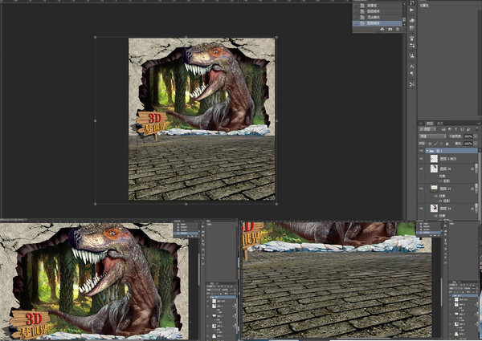The image size is (482, 341).
Task: Open the Layers panel flyout menu
Action: 479,124
